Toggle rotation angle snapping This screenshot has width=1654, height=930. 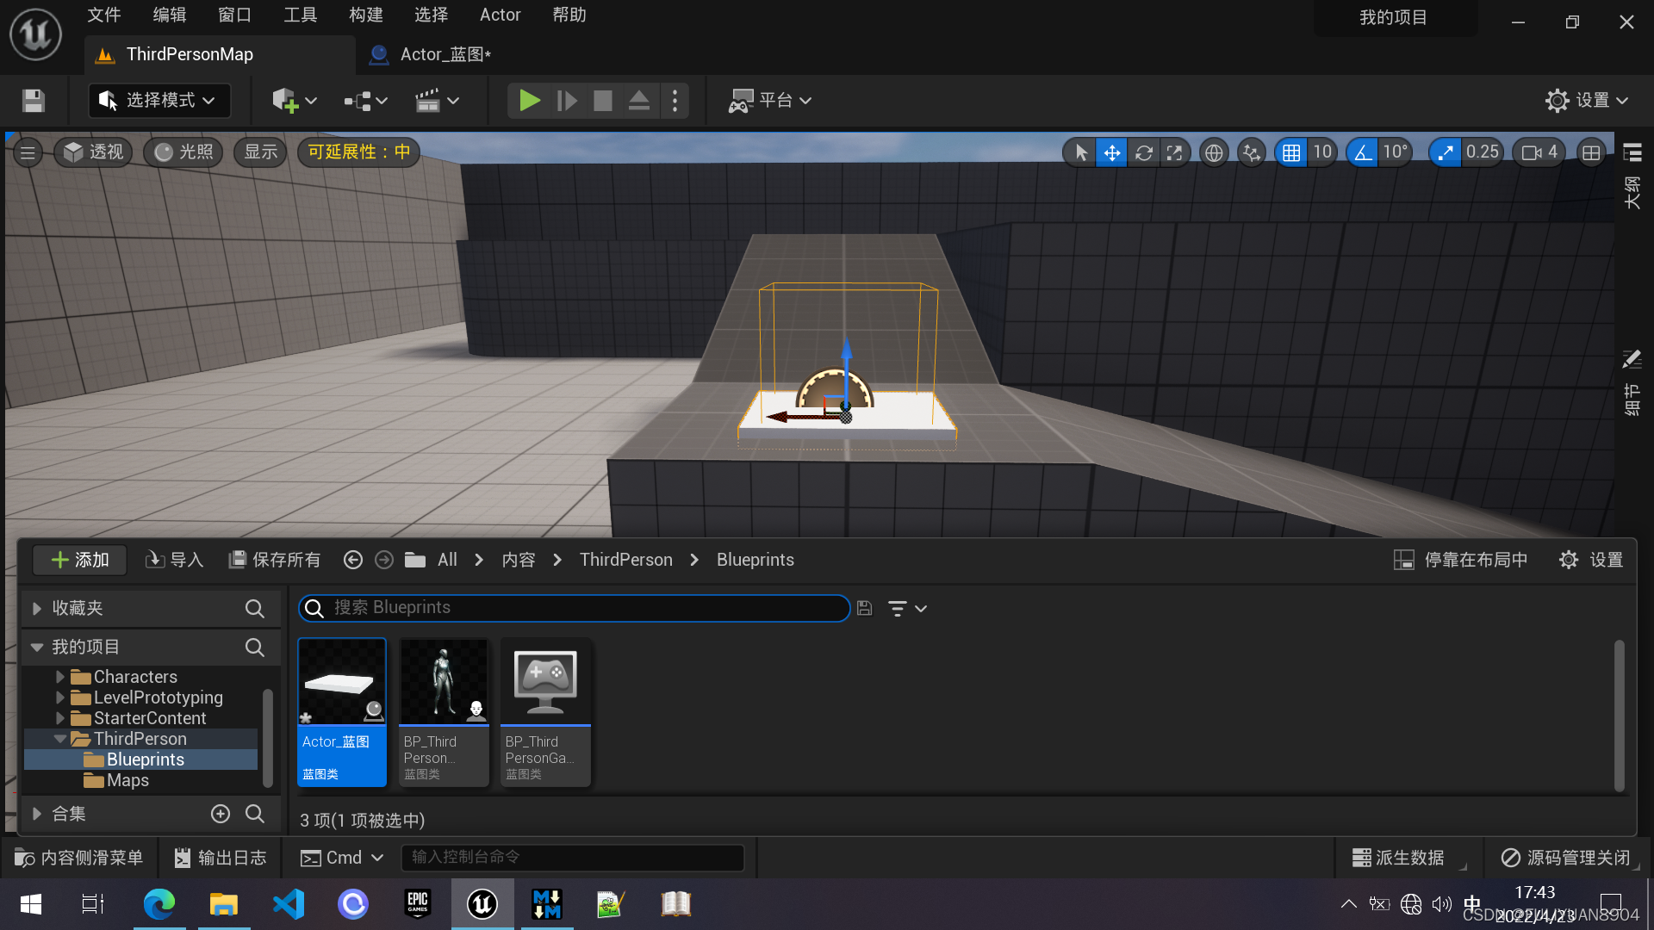click(1363, 153)
